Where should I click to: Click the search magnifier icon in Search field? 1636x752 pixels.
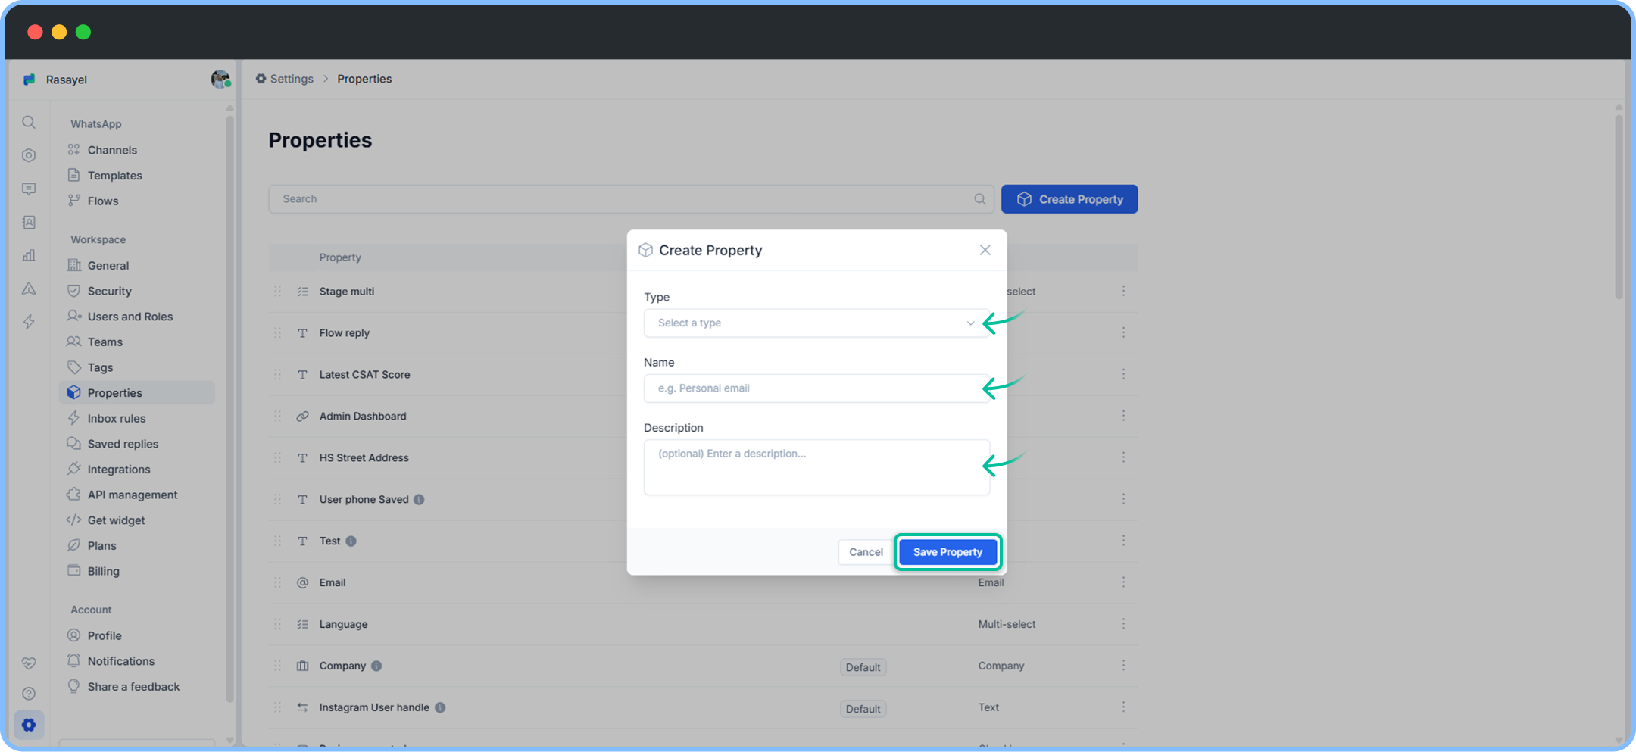pos(979,199)
